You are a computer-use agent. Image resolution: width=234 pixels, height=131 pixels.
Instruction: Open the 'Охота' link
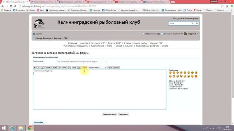point(165,46)
